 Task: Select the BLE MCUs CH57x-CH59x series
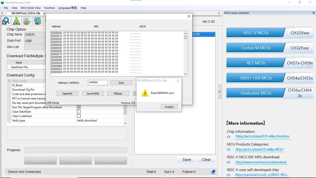pyautogui.click(x=270, y=63)
